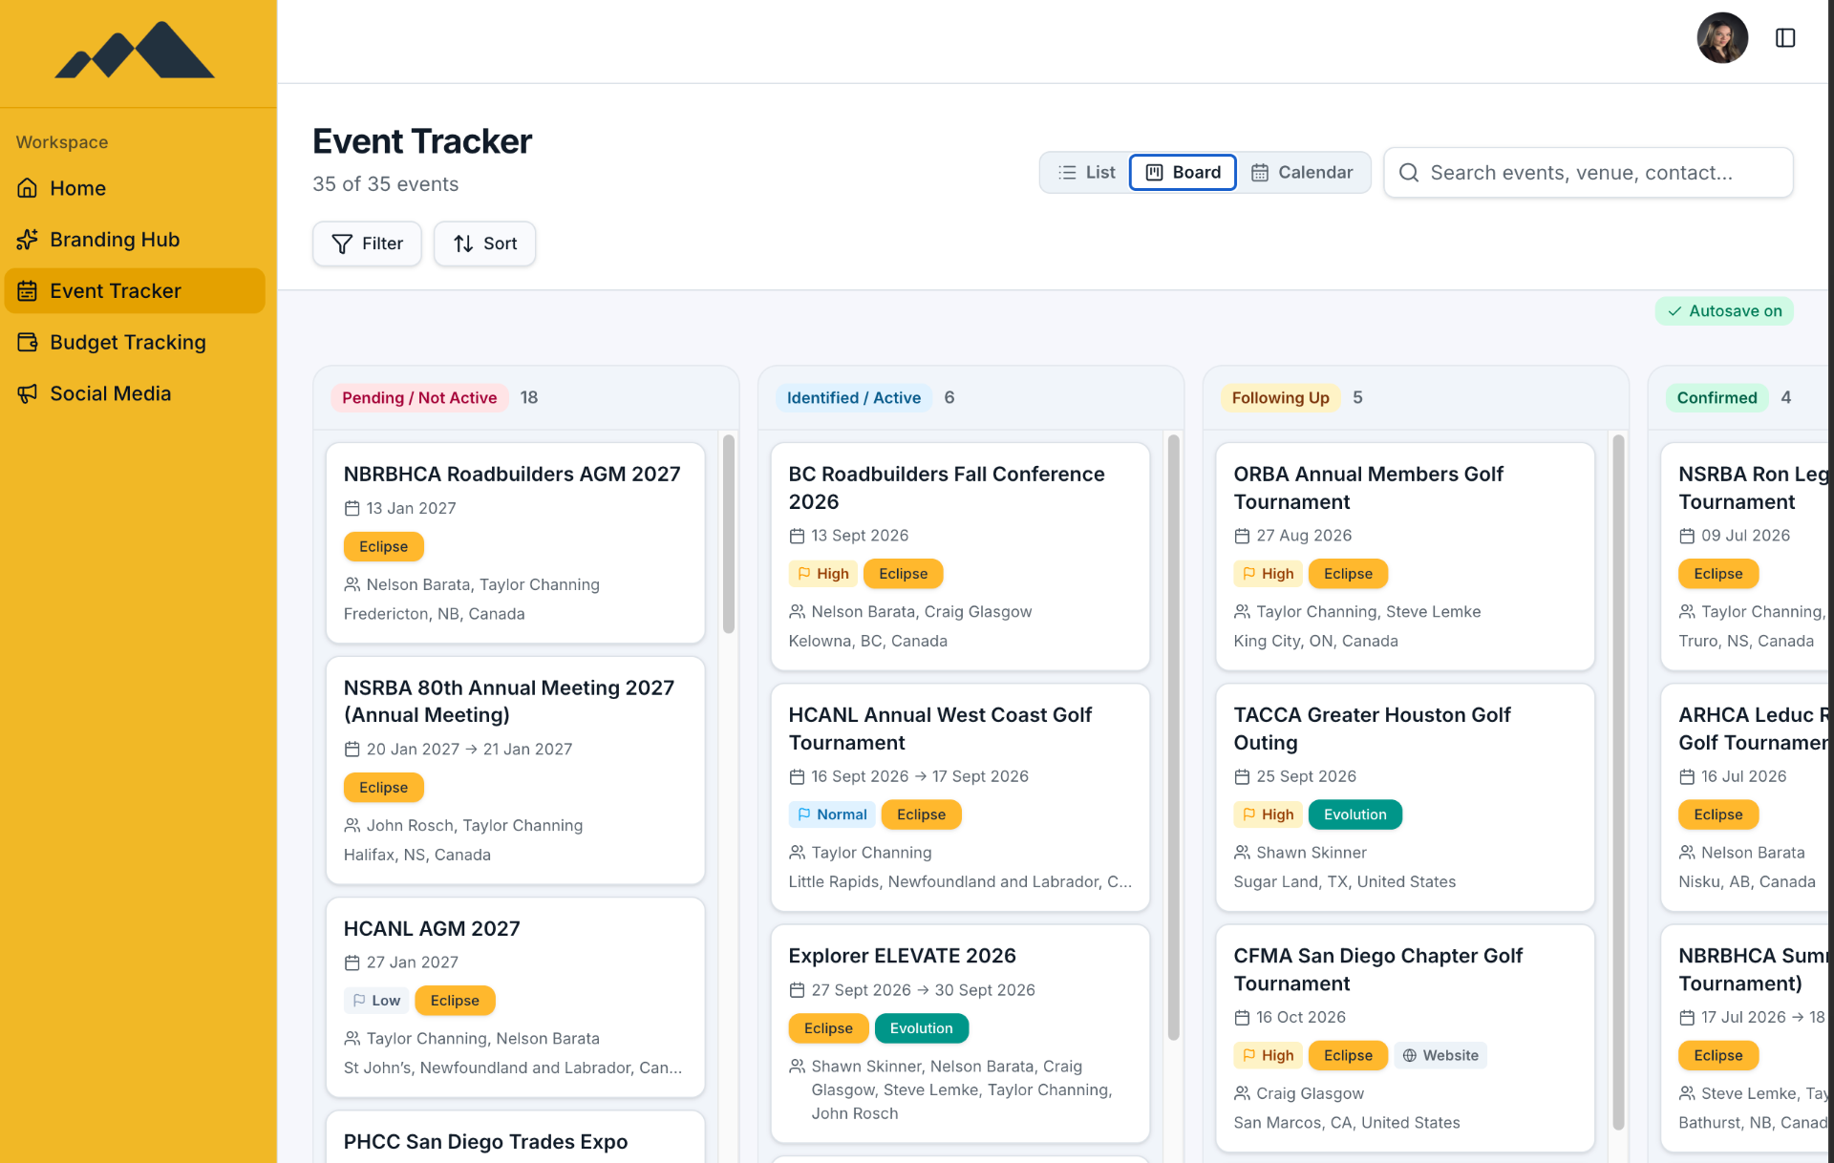Open Branding Hub in the sidebar
Screen dimensions: 1834x1163
click(135, 240)
